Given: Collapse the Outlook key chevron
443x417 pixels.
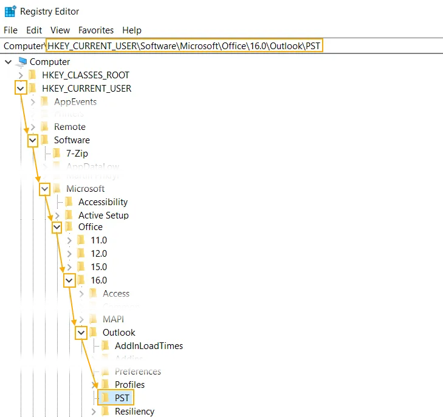Looking at the screenshot, I should click(81, 333).
